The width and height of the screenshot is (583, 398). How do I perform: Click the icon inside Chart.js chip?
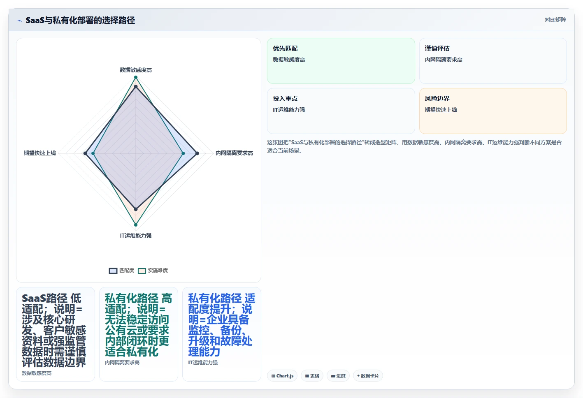click(x=273, y=376)
